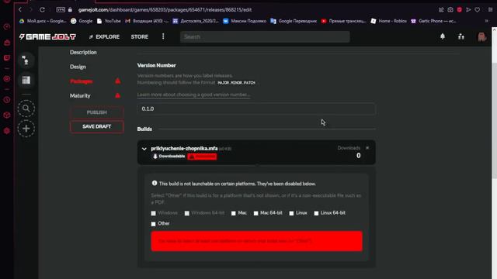
Task: Open learn more about version number link
Action: (x=193, y=95)
